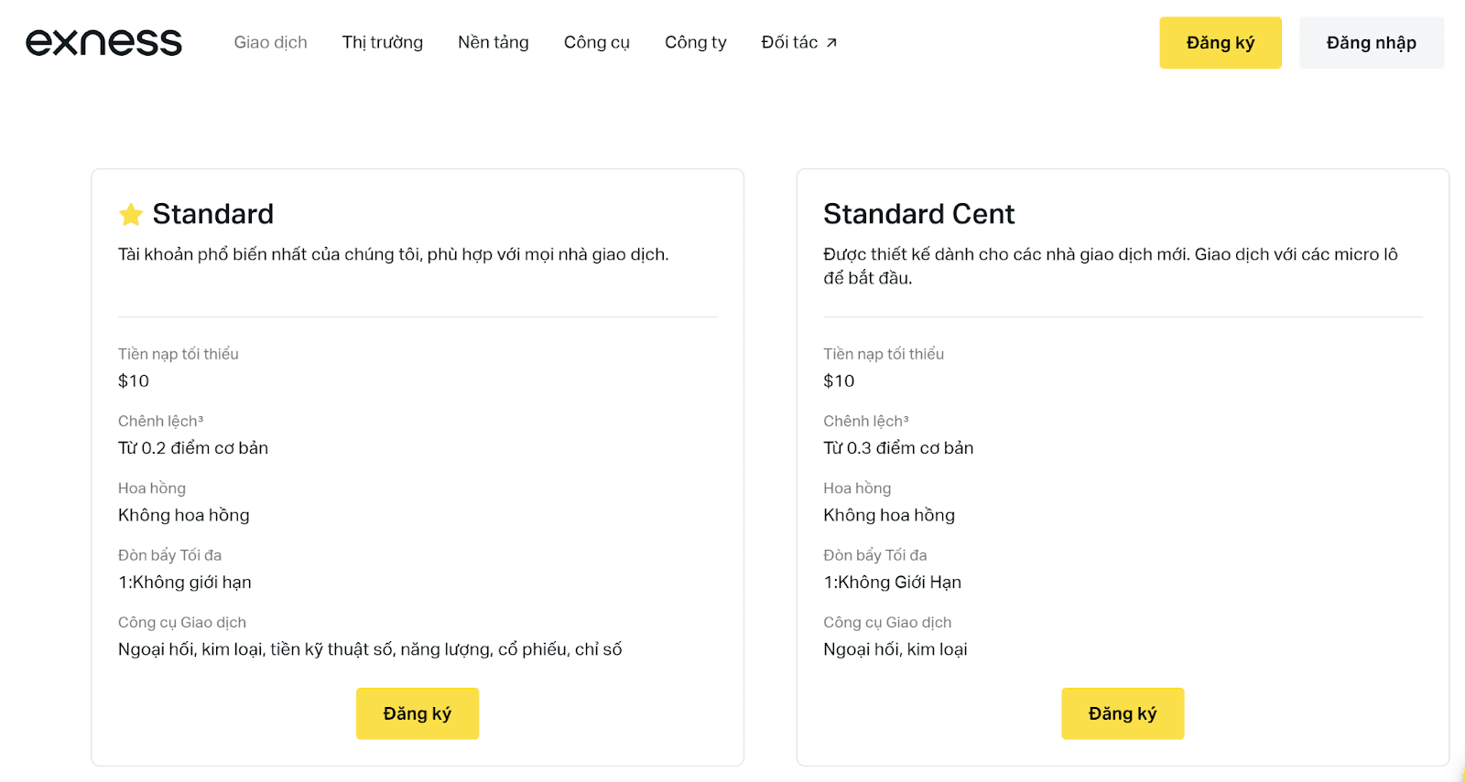Screen dimensions: 1465x782
Task: Expand the Công ty navigation menu
Action: (x=695, y=42)
